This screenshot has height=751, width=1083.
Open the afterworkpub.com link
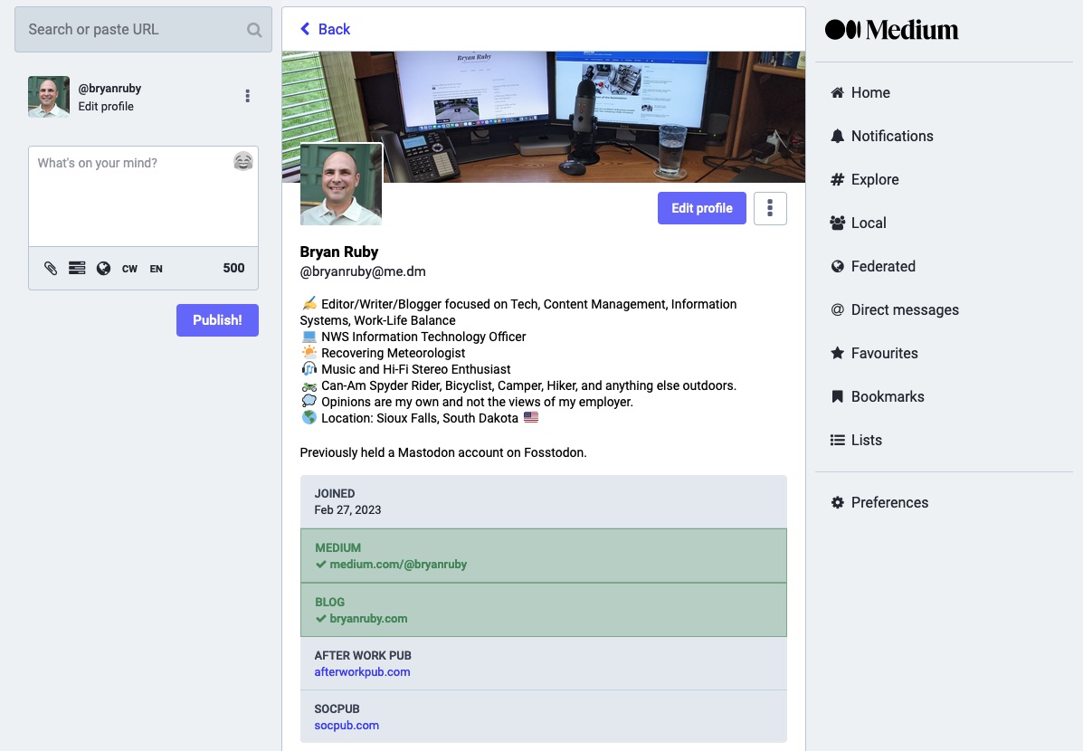click(x=362, y=672)
